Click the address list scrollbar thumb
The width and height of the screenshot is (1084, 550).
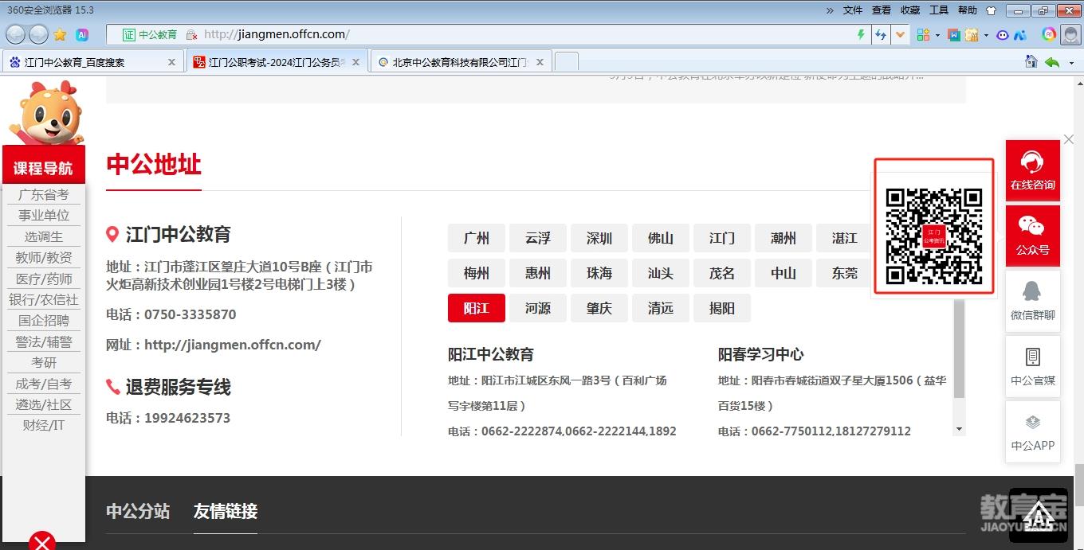[959, 349]
